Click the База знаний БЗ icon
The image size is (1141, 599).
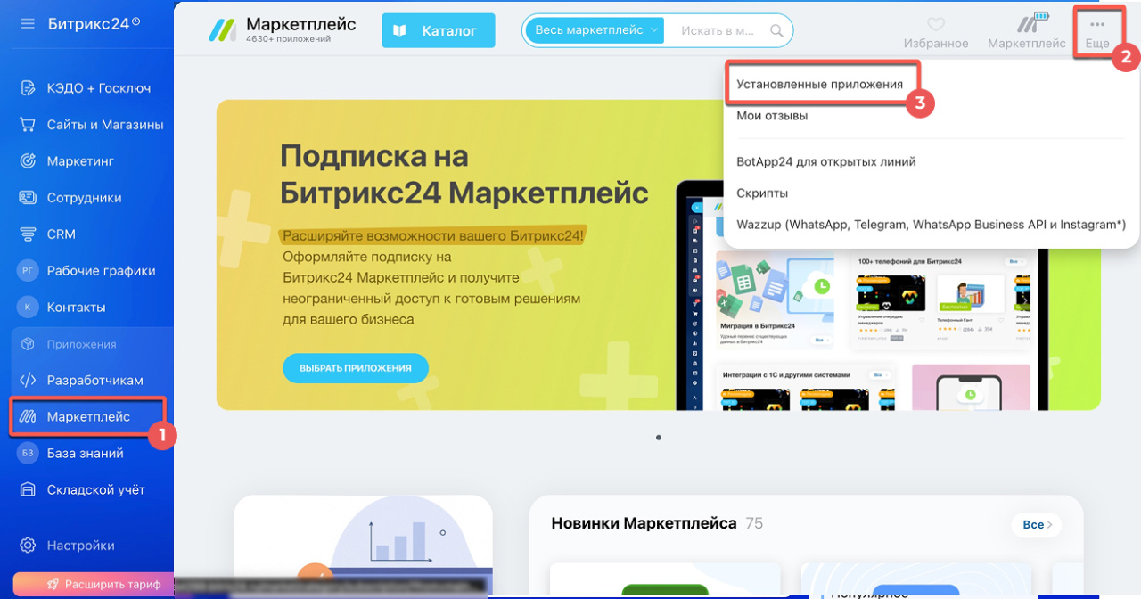coord(28,454)
